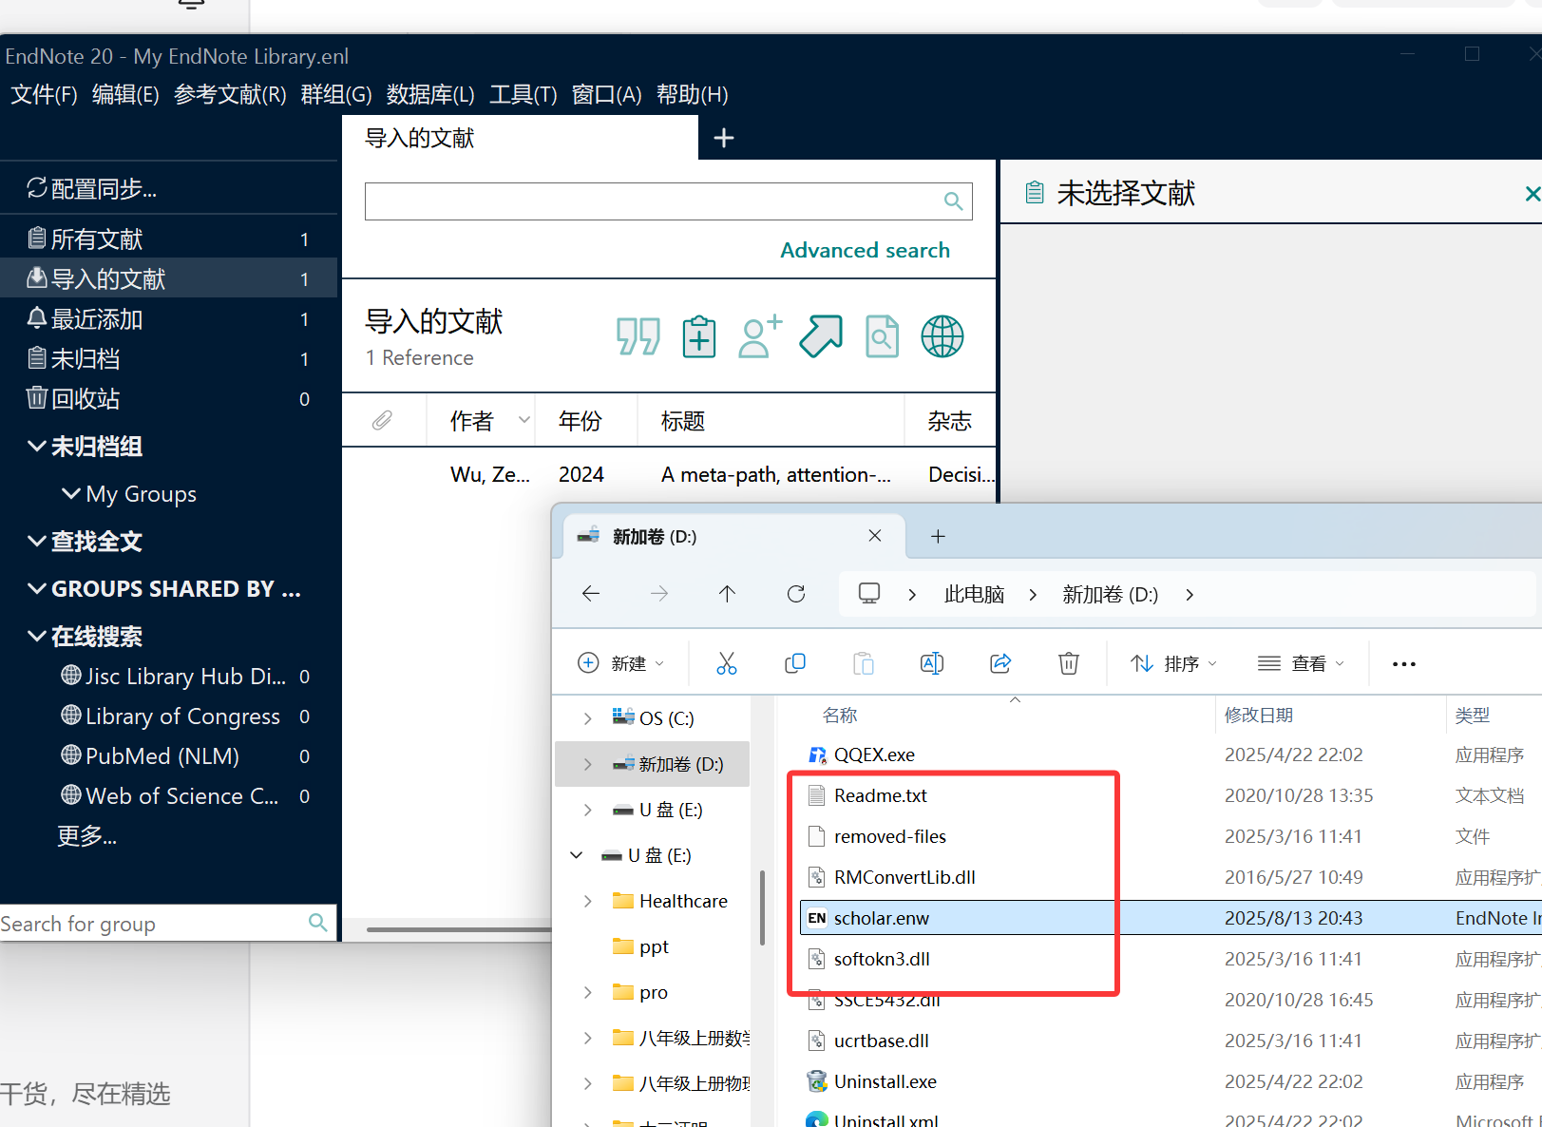
Task: Close the 未选择文献 reference panel
Action: 1532,194
